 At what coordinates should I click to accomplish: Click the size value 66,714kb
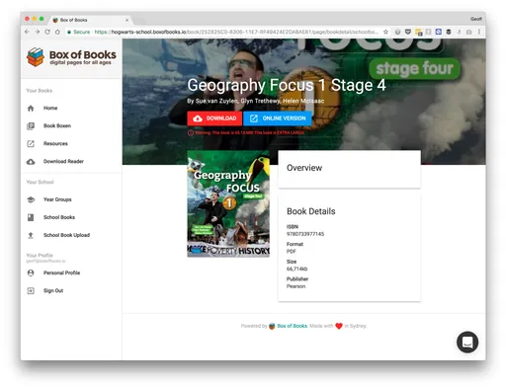[296, 269]
